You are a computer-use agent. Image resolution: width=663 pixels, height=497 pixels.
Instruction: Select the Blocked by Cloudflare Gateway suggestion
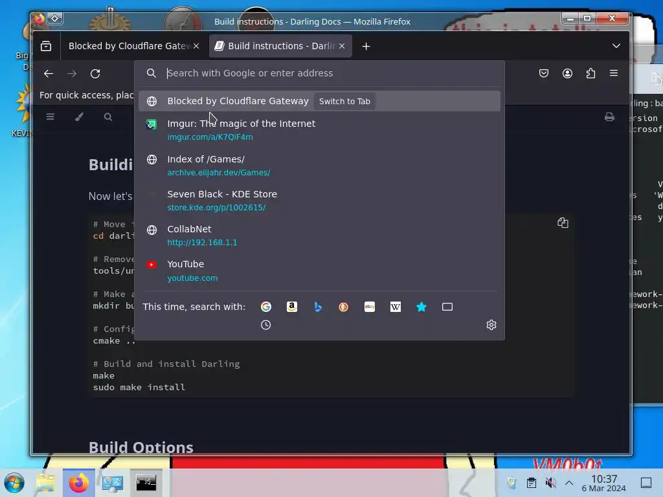point(319,102)
